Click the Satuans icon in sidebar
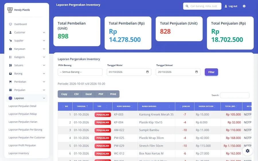Screen dimensions: 258x161 pyautogui.click(x=10, y=65)
